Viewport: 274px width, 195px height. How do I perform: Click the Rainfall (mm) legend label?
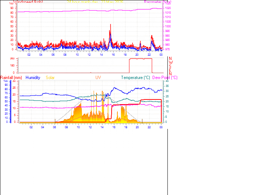pos(11,78)
